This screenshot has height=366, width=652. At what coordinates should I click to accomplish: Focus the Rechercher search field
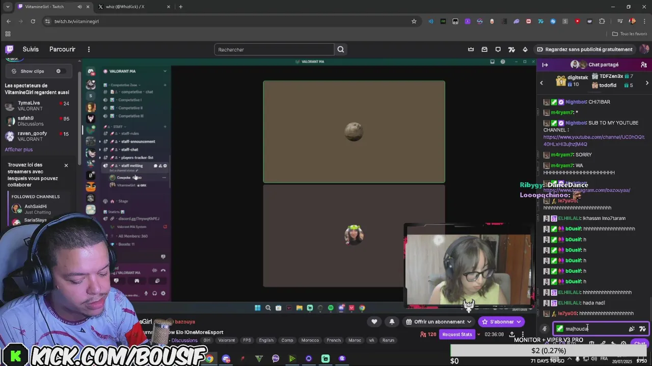[274, 49]
